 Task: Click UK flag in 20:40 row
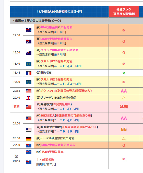29,98
